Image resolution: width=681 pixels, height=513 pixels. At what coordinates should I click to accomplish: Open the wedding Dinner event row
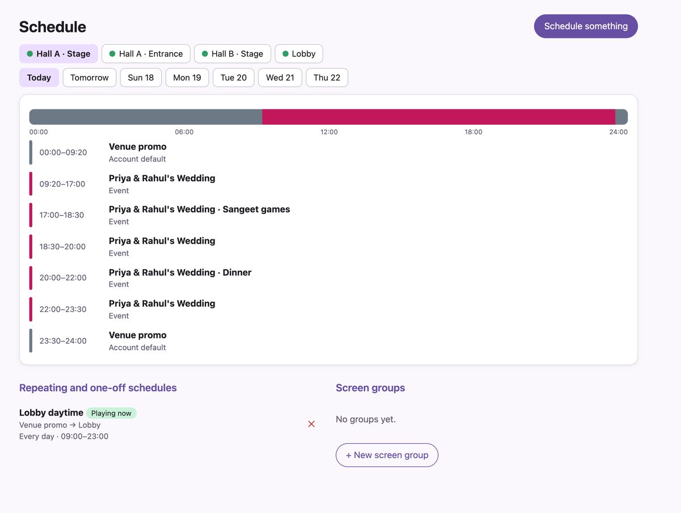click(x=329, y=278)
